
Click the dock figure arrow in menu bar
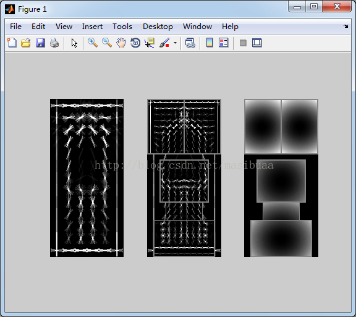pyautogui.click(x=345, y=27)
